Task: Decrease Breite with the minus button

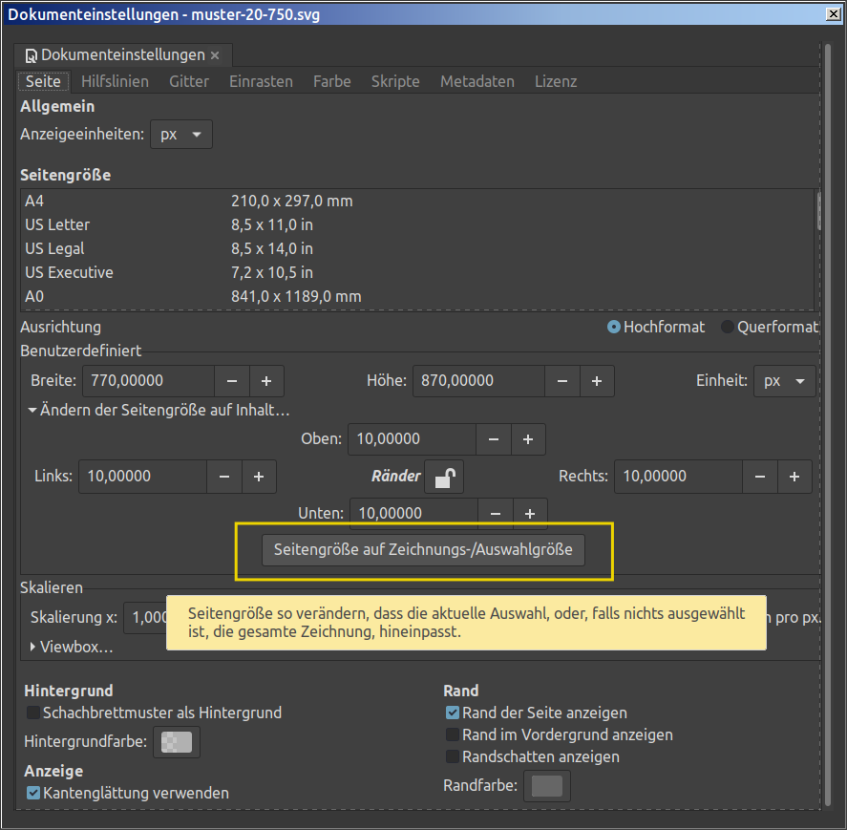Action: (232, 381)
